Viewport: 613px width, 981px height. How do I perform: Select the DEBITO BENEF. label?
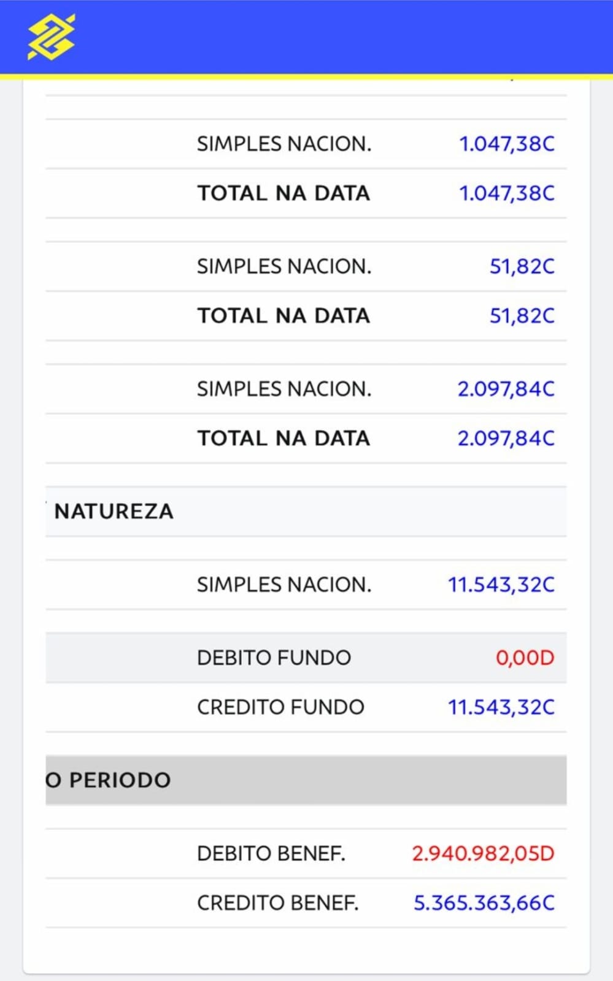point(271,853)
